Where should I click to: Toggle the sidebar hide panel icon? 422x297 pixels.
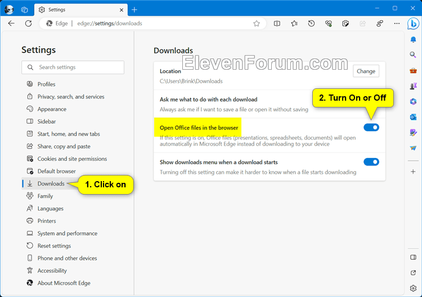[x=413, y=258]
